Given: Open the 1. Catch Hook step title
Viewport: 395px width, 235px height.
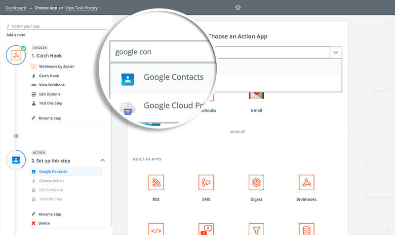Looking at the screenshot, I should (x=46, y=56).
